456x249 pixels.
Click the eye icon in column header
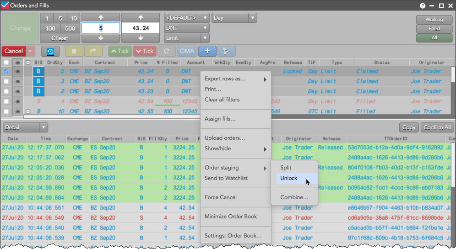click(17, 63)
